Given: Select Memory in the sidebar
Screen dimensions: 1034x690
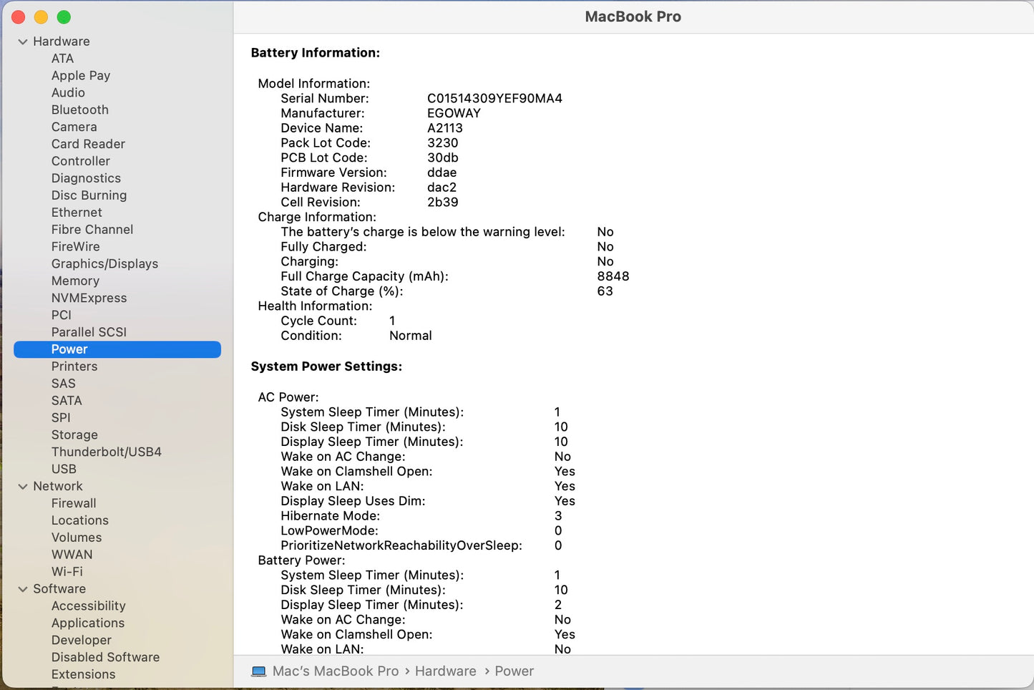Looking at the screenshot, I should tap(75, 281).
